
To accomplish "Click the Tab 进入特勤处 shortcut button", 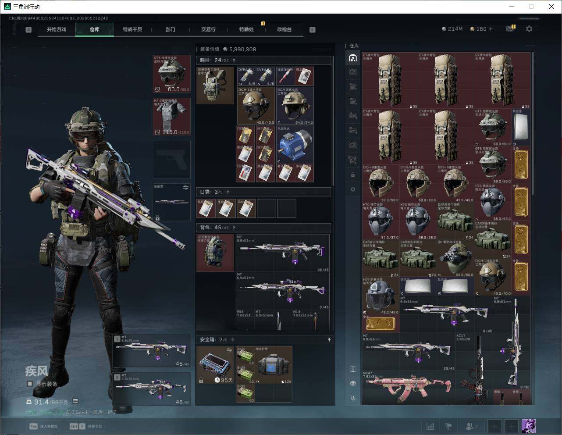I will [x=43, y=426].
